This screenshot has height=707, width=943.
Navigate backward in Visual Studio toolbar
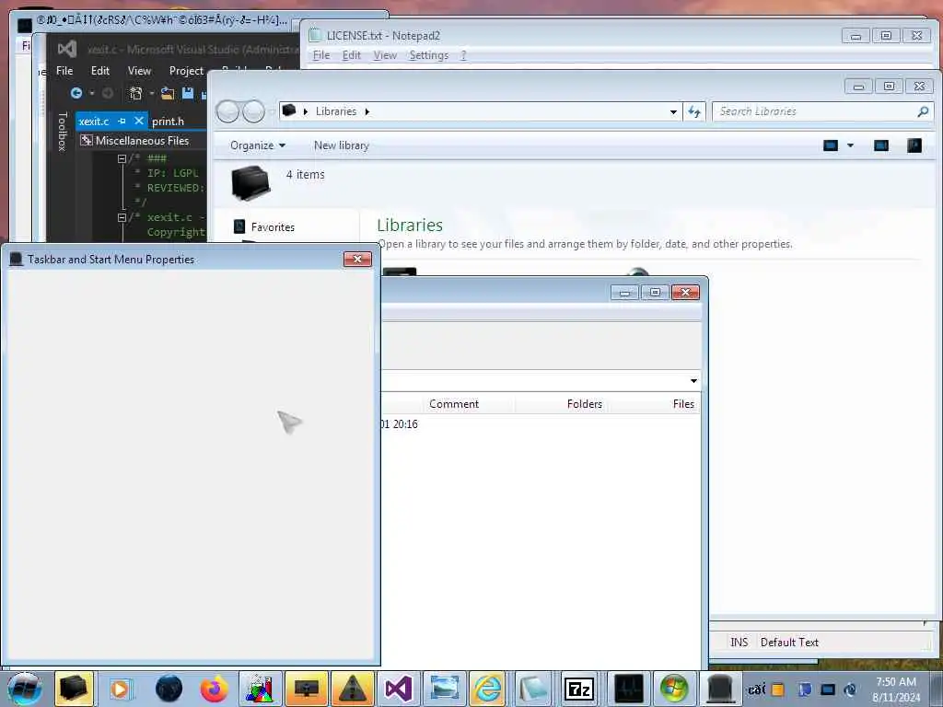pos(76,93)
